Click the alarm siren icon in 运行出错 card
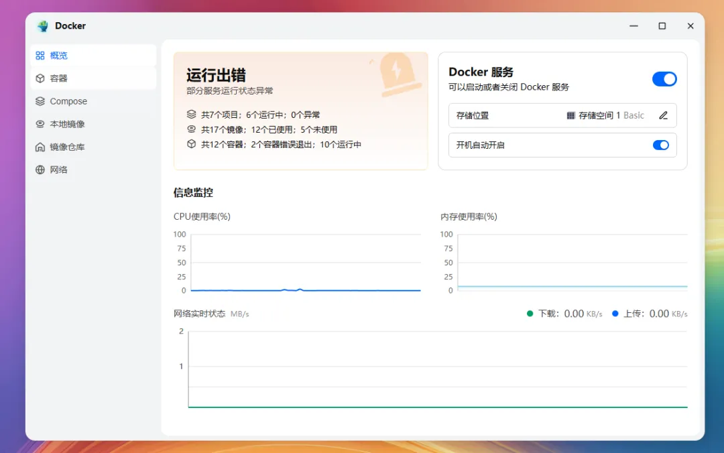Image resolution: width=724 pixels, height=453 pixels. (399, 75)
